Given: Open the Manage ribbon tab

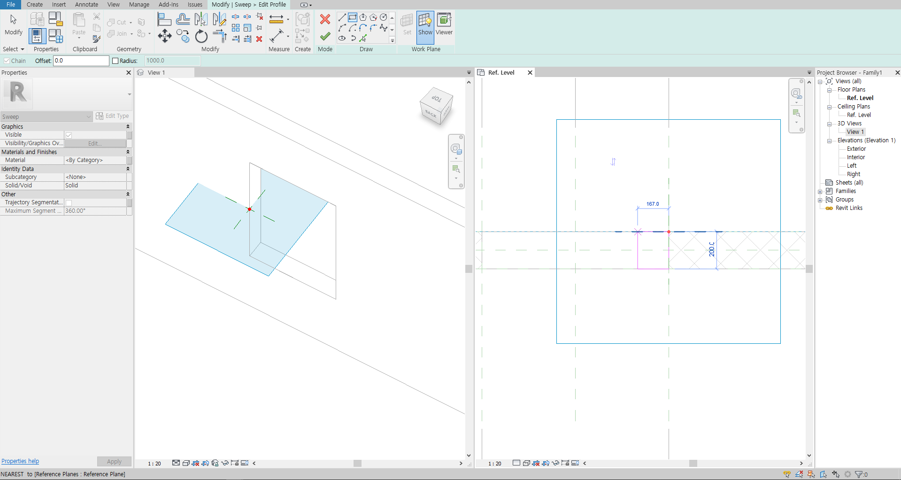Looking at the screenshot, I should pyautogui.click(x=139, y=5).
